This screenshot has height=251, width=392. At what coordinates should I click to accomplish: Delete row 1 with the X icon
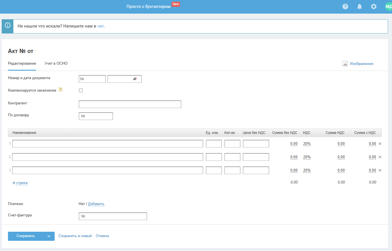coord(380,144)
